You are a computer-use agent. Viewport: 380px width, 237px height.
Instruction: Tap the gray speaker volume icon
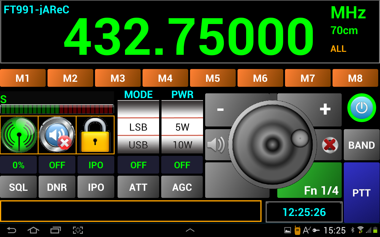tap(216, 145)
